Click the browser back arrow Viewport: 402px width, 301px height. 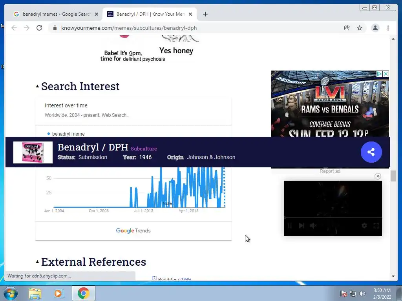click(14, 28)
